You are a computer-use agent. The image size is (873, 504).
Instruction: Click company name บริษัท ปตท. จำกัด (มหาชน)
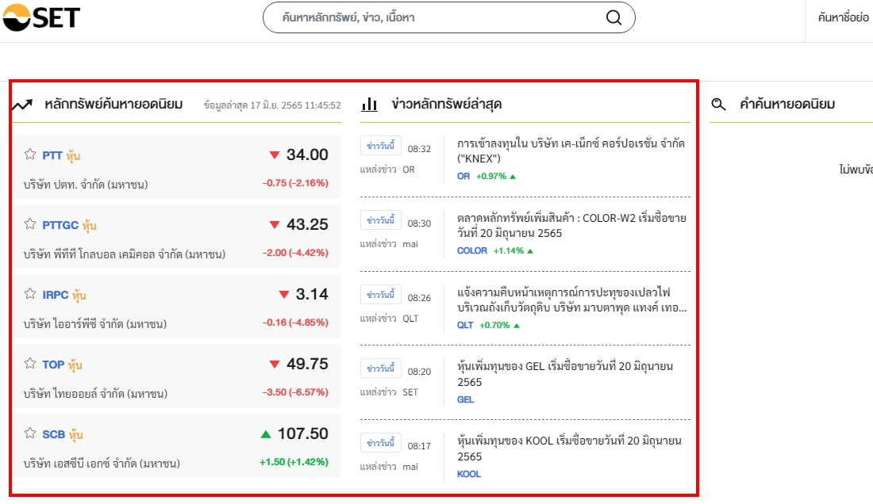(x=86, y=185)
